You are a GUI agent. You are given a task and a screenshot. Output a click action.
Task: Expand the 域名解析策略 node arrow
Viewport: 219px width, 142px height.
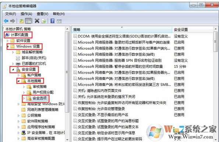13,52
